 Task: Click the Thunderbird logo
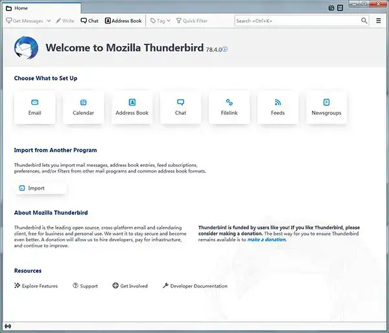tap(26, 48)
